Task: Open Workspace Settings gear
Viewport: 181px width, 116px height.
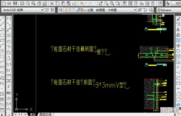Action: [x=47, y=10]
